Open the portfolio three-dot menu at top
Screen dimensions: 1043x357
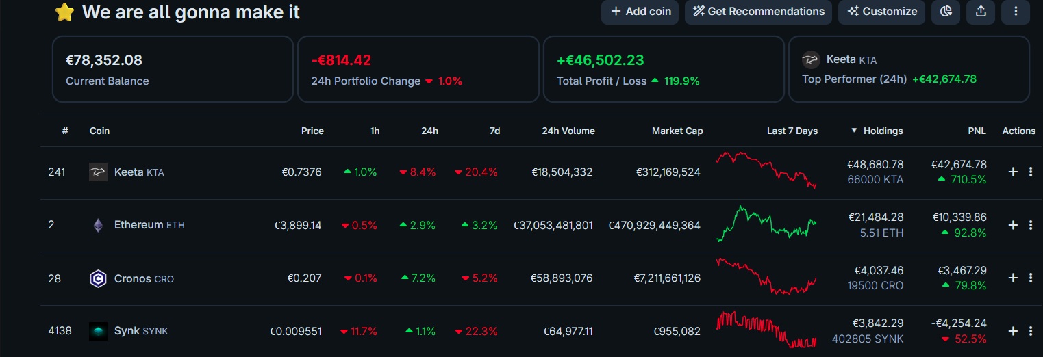point(1016,12)
